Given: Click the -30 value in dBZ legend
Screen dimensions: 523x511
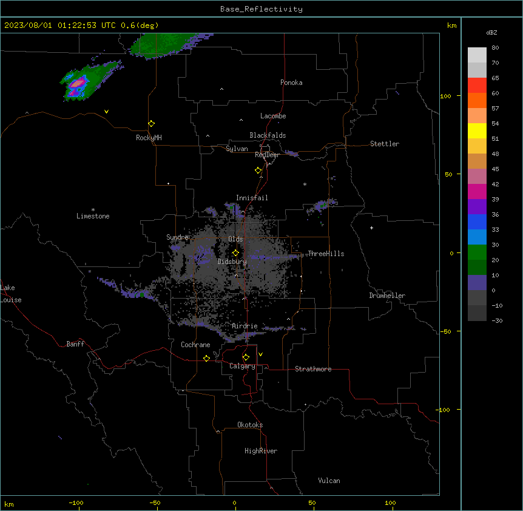Looking at the screenshot, I should [x=497, y=320].
